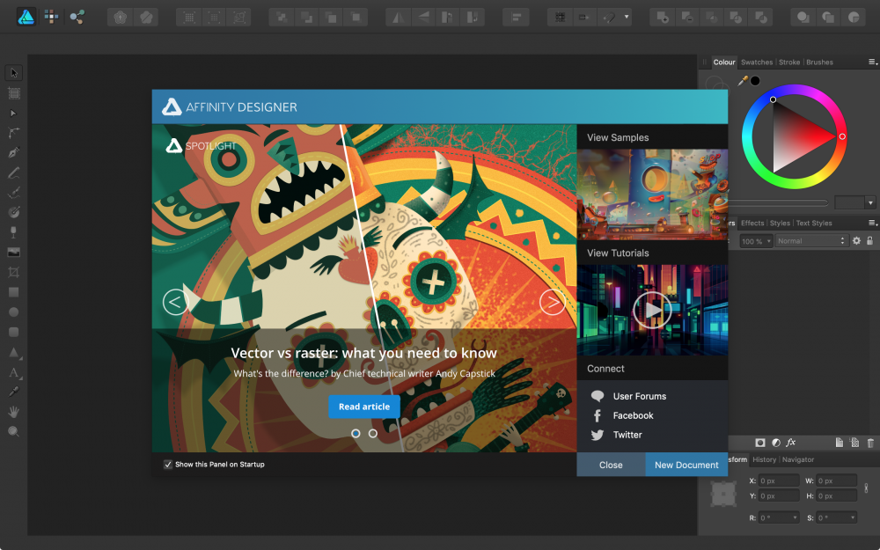Click the Read article button

pyautogui.click(x=364, y=407)
